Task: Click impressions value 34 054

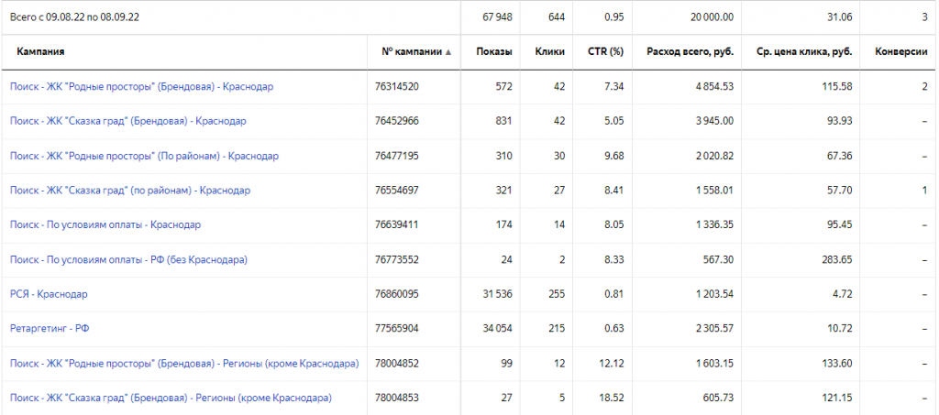Action: pos(497,329)
